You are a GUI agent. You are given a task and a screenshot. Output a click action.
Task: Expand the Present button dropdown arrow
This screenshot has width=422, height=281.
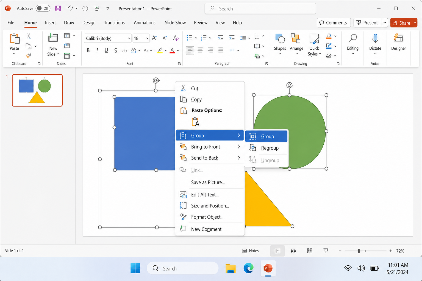point(385,23)
